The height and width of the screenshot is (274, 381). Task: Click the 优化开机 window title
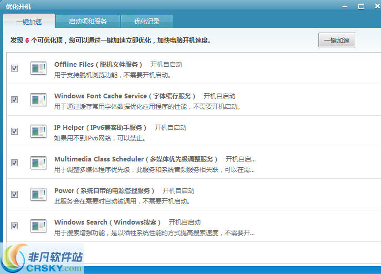pyautogui.click(x=18, y=6)
